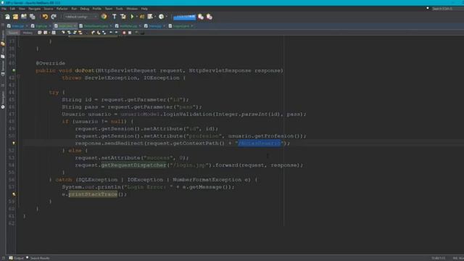Open the Edit menu
The image size is (464, 261).
point(12,9)
